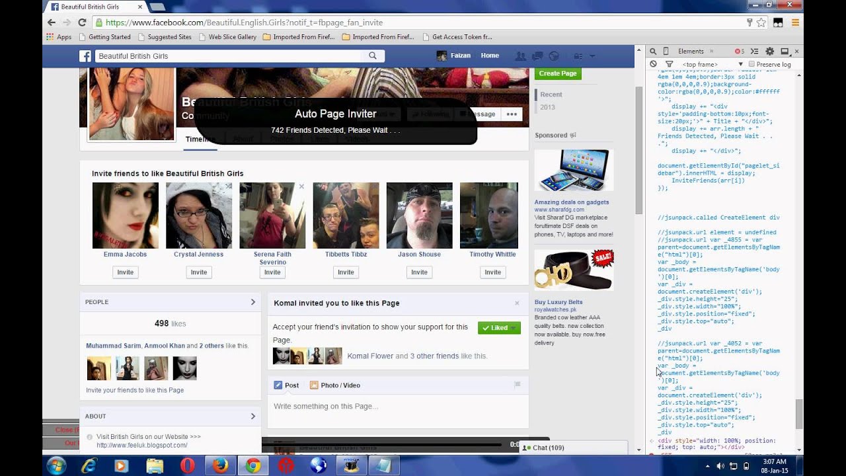Switch to the Elements tab in DevTools
The height and width of the screenshot is (476, 846).
click(691, 52)
